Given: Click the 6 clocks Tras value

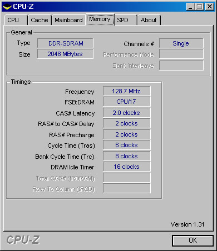Looking at the screenshot, I should click(x=127, y=145).
